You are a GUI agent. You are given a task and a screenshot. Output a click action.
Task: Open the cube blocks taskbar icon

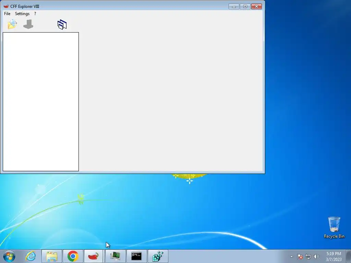tap(158, 256)
